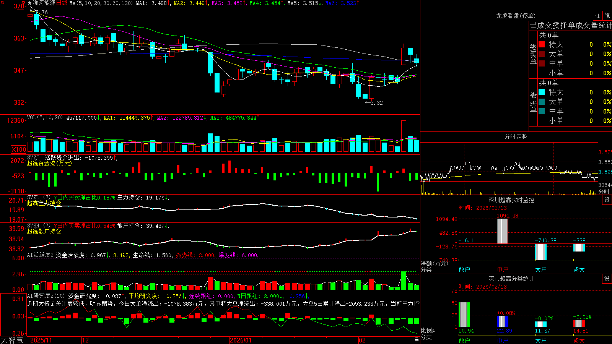The width and height of the screenshot is (612, 344).
Task: Click the 12 month marker on timeline
Action: click(x=86, y=340)
